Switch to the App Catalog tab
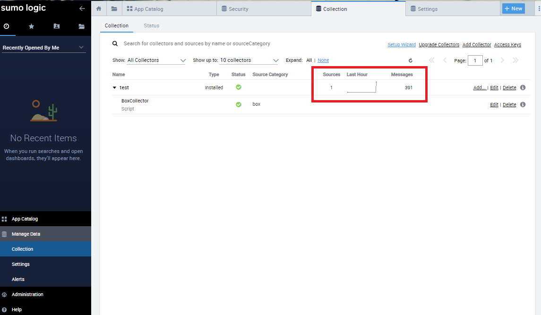 coord(169,9)
